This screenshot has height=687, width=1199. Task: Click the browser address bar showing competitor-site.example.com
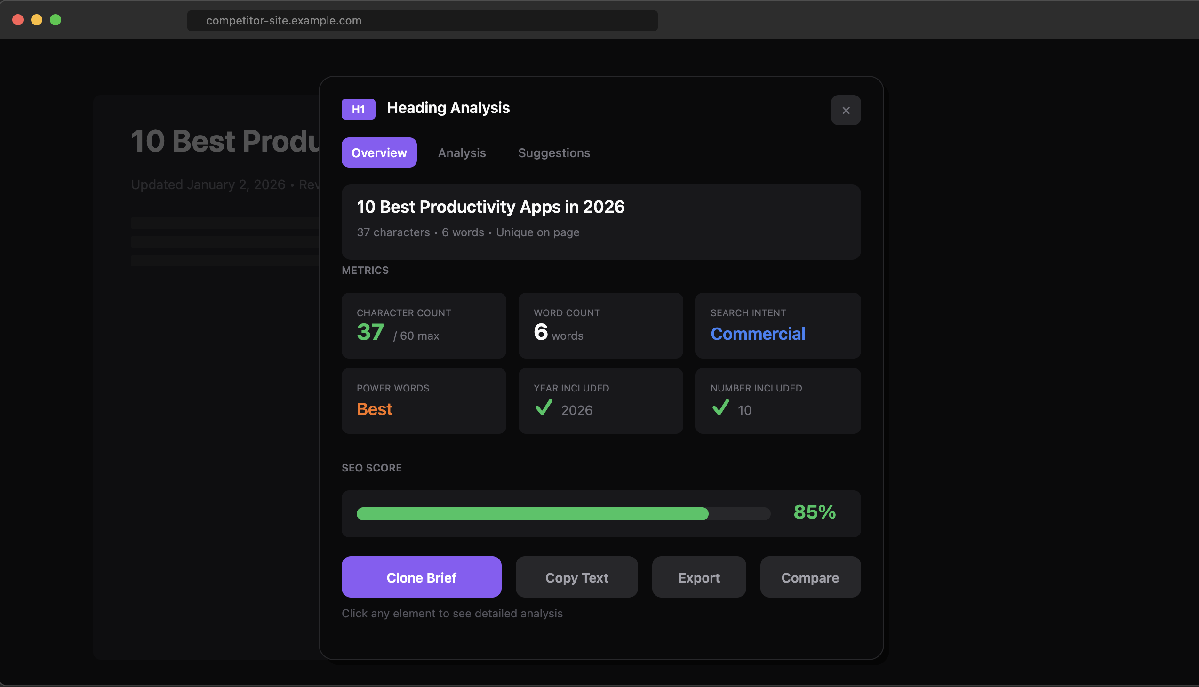422,20
